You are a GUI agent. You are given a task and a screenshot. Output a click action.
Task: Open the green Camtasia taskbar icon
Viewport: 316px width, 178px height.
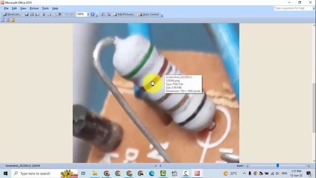click(x=163, y=174)
